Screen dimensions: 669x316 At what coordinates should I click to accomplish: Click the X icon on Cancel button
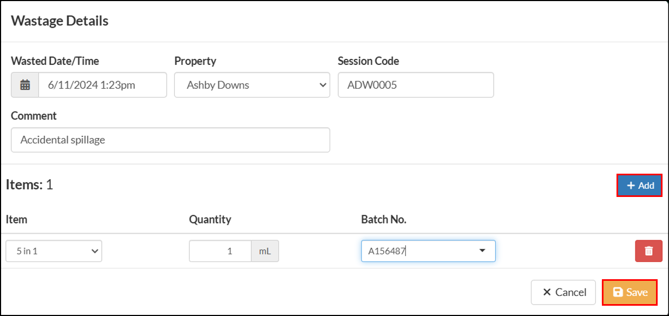tap(547, 292)
